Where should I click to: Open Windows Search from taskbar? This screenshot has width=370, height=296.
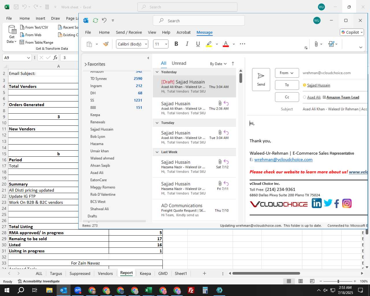[x=21, y=290]
